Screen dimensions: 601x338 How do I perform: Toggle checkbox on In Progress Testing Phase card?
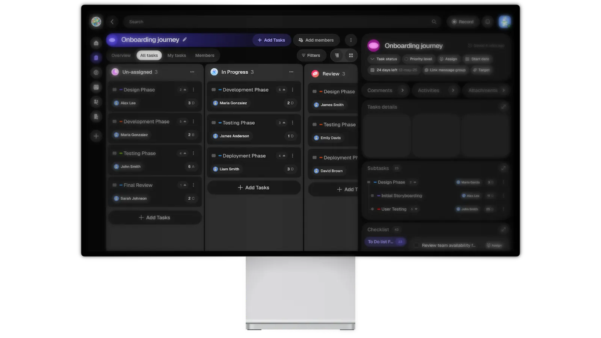click(214, 123)
